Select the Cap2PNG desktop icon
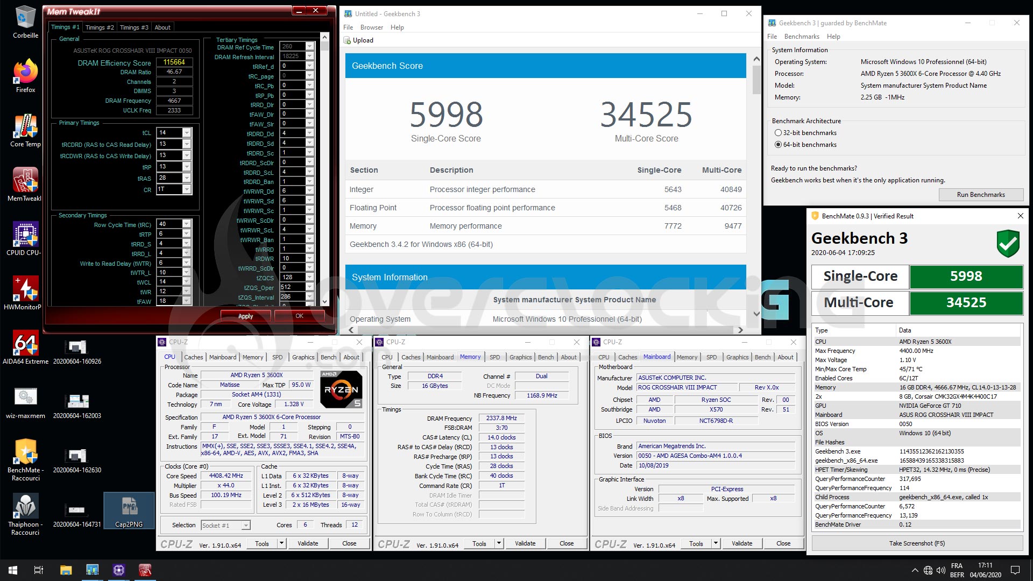 point(129,511)
